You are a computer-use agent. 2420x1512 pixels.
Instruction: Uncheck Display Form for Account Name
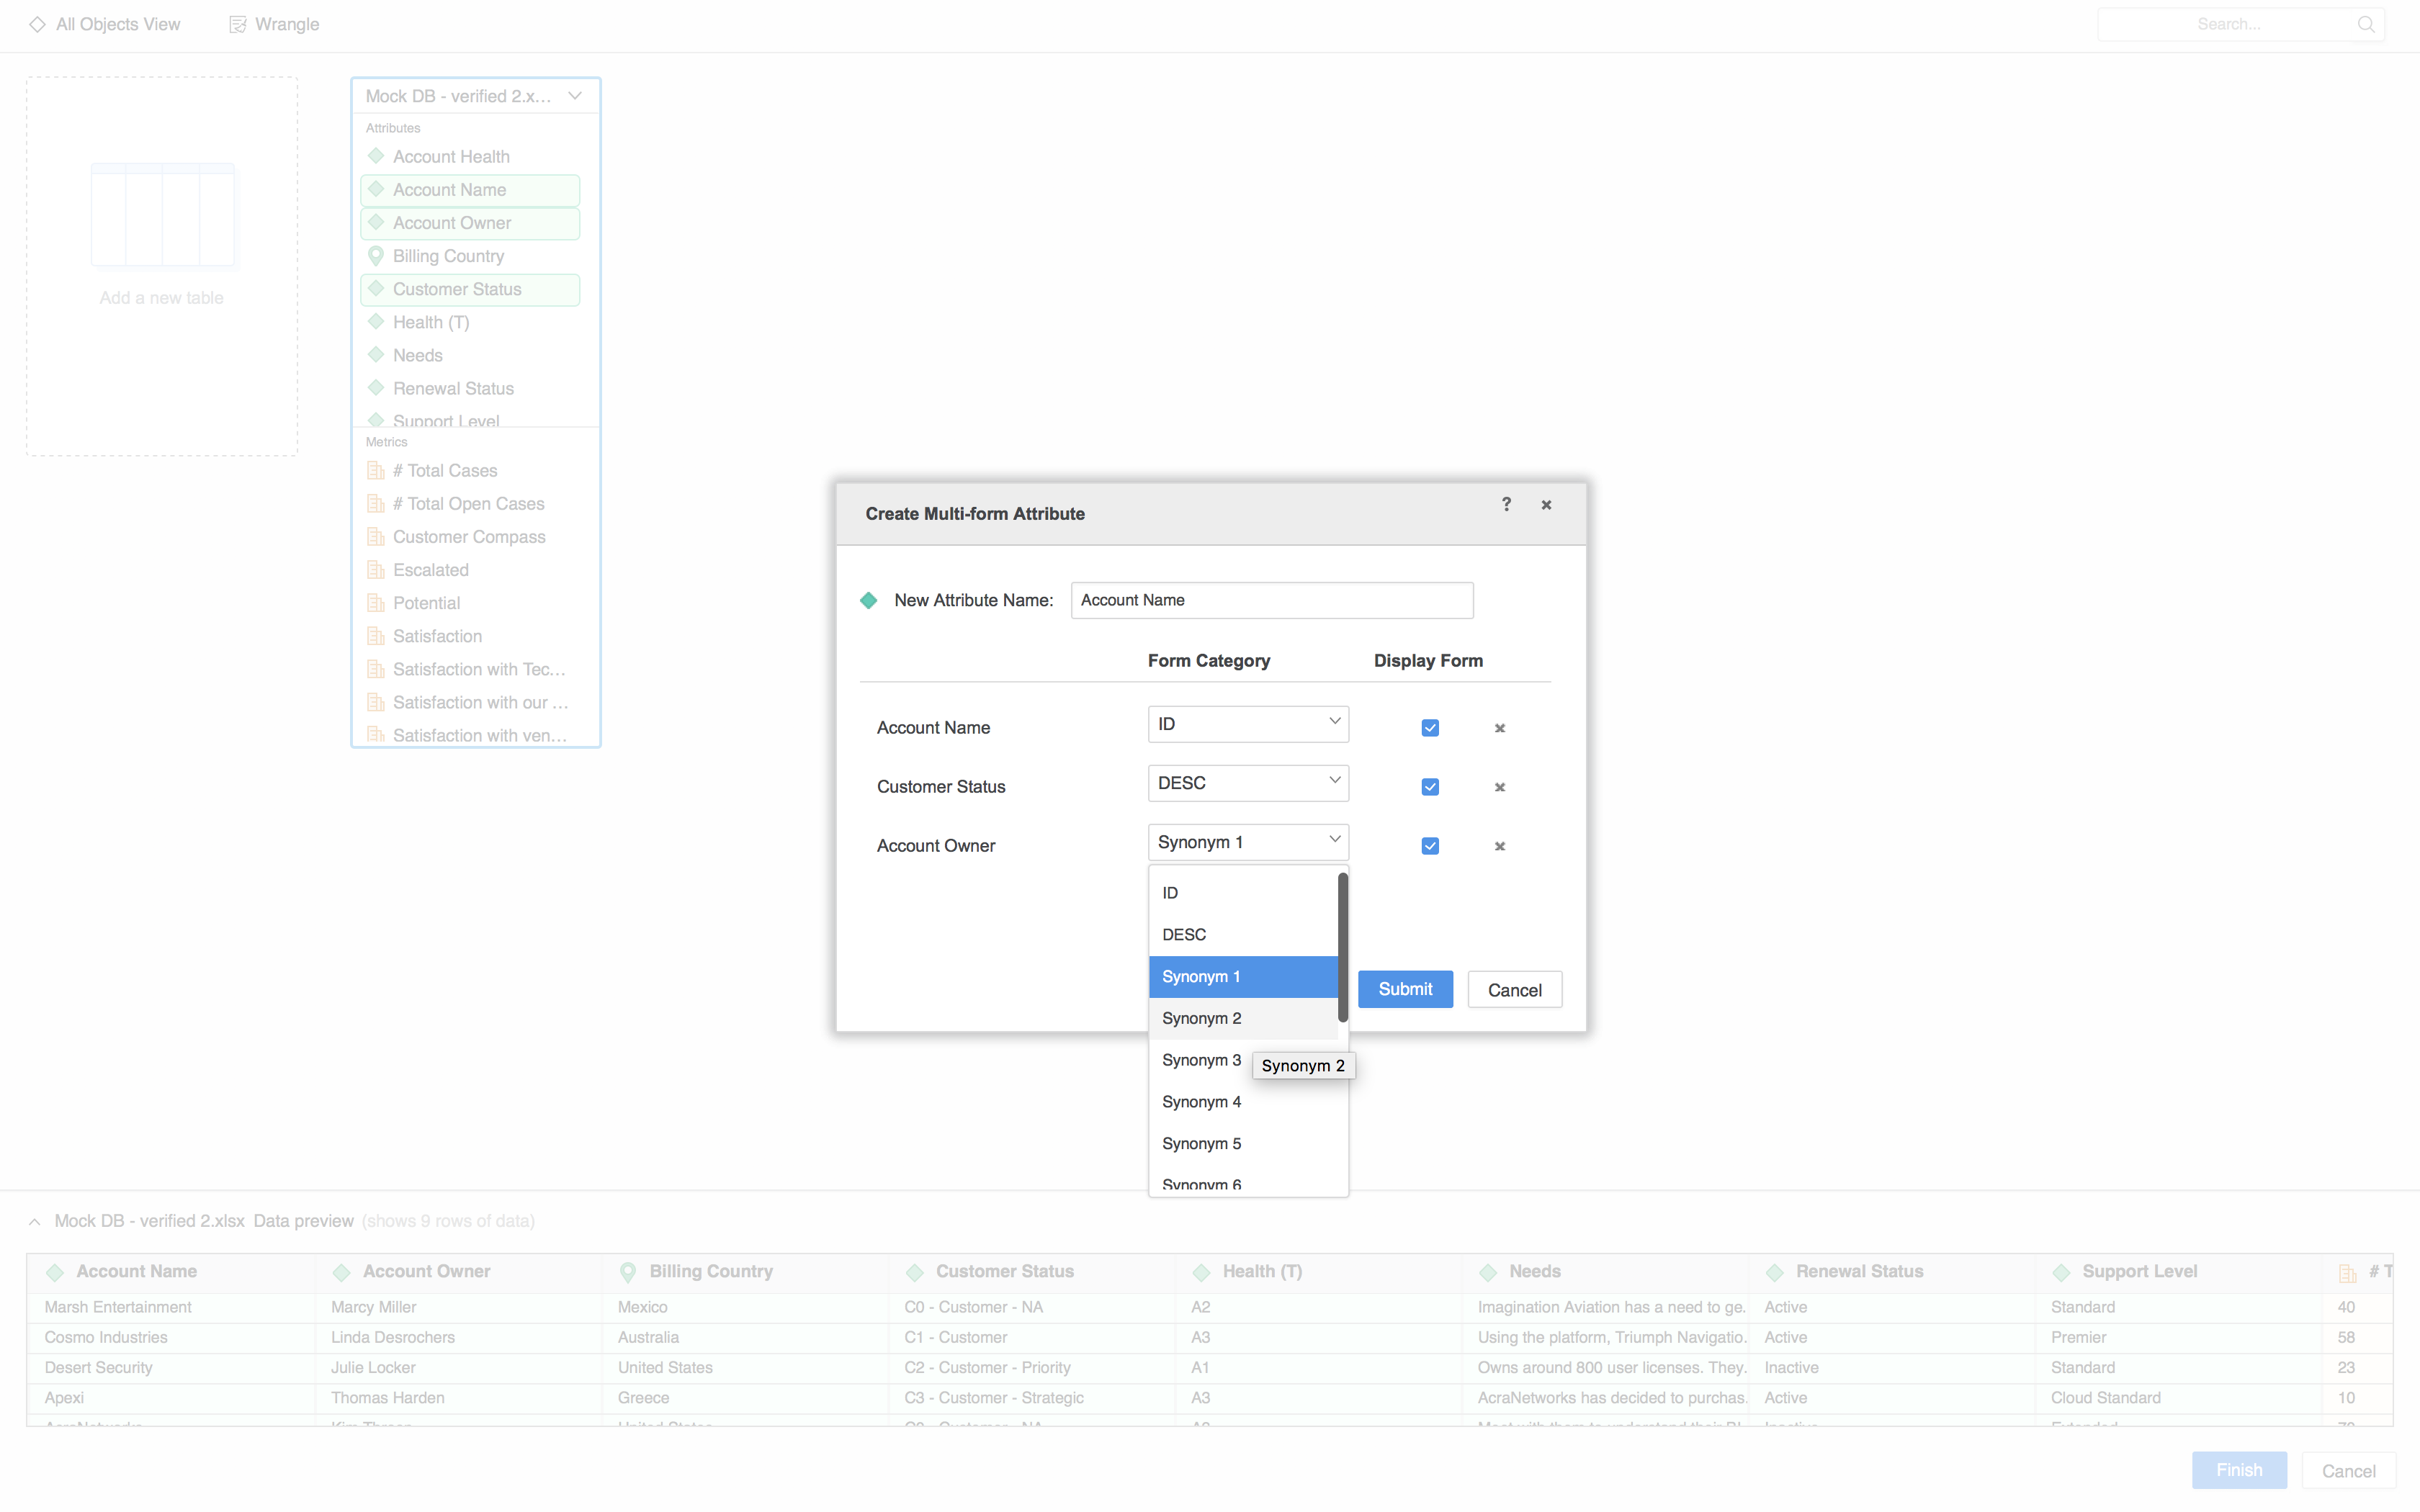(1430, 728)
